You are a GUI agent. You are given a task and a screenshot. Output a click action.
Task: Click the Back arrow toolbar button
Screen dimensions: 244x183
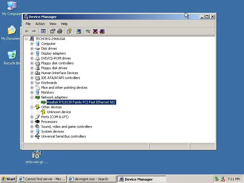point(27,31)
